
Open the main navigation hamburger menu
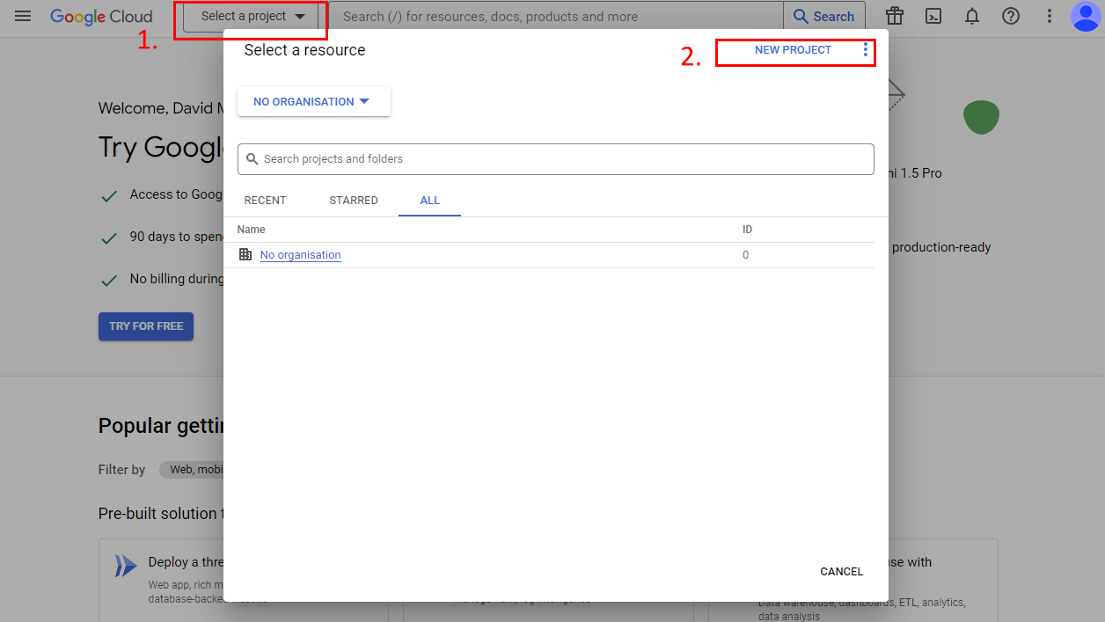(x=23, y=16)
